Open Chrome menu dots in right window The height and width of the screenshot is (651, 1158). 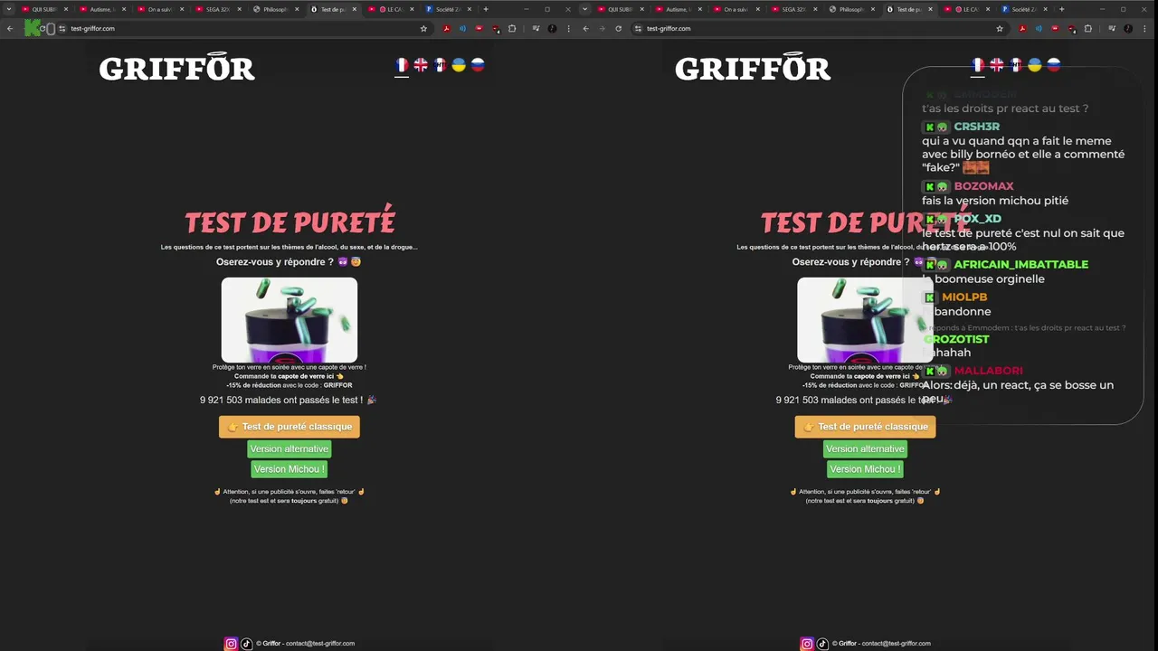[x=1144, y=28]
